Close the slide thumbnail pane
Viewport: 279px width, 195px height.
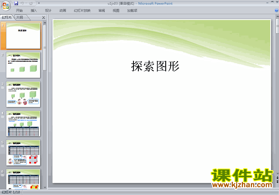coord(44,17)
